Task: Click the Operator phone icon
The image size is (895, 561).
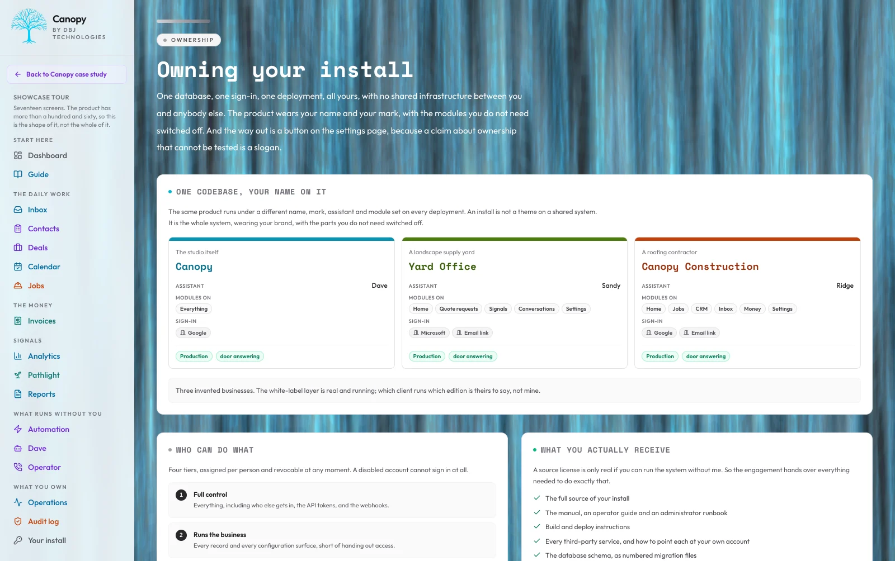Action: pyautogui.click(x=18, y=467)
